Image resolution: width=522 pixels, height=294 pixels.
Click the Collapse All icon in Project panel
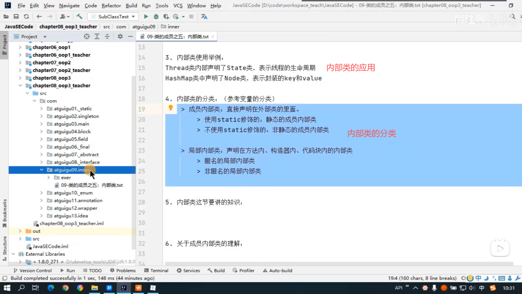pyautogui.click(x=107, y=36)
